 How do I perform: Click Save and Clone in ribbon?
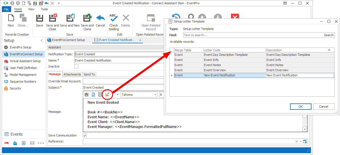click(x=87, y=22)
